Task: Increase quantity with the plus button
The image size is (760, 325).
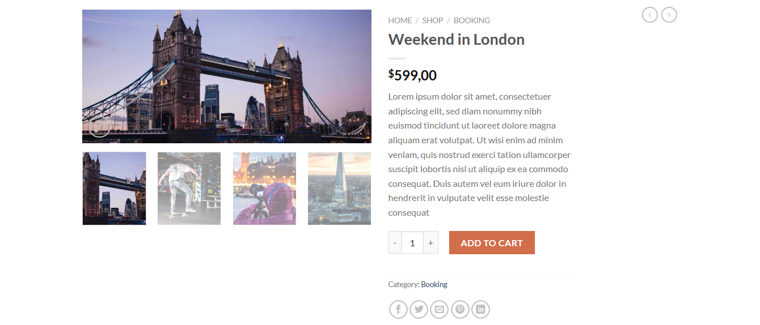Action: coord(430,243)
